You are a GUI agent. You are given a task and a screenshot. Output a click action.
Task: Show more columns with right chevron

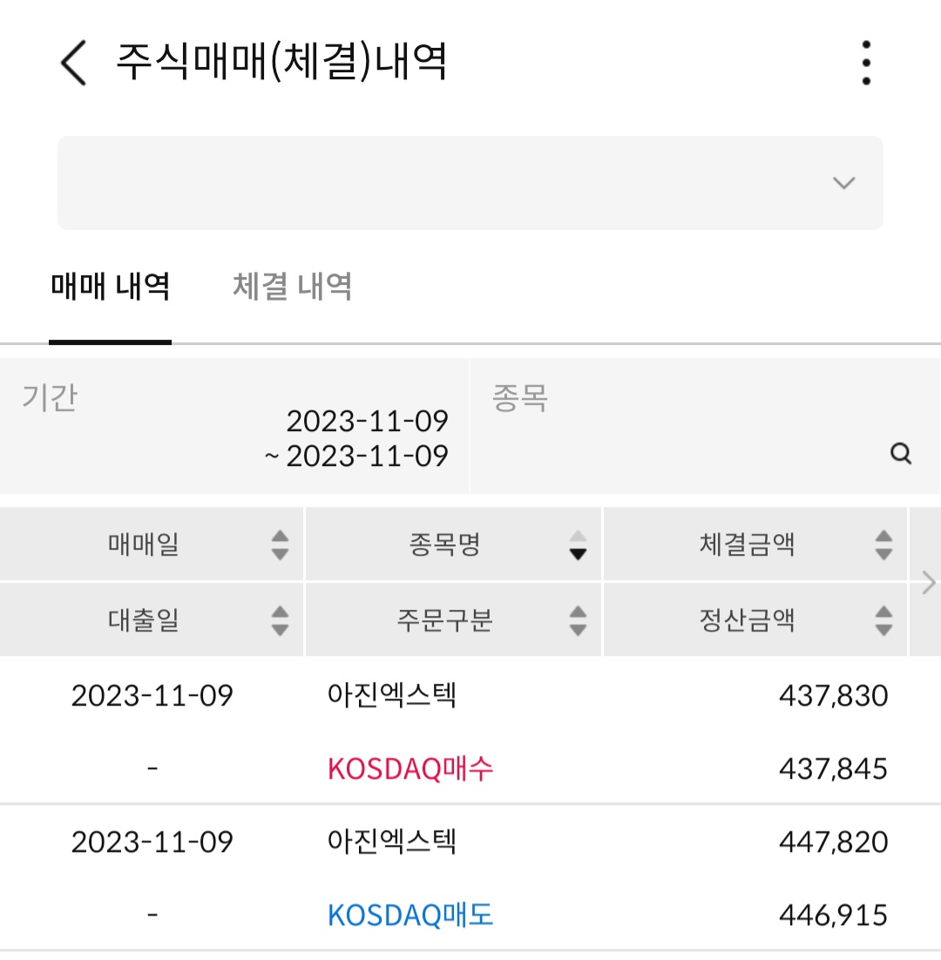point(928,582)
